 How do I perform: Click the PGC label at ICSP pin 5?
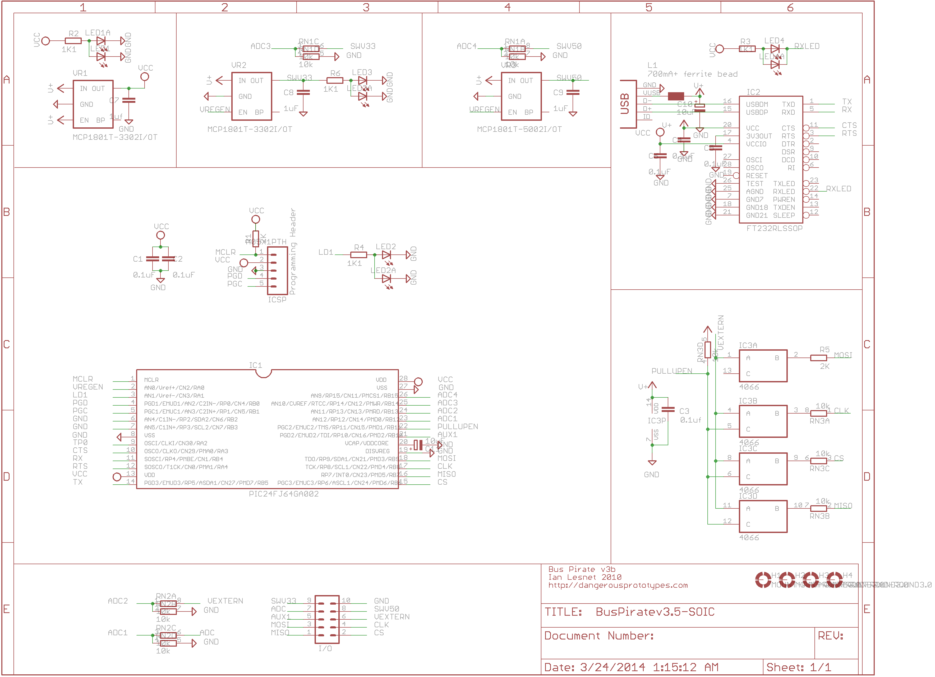[x=234, y=284]
